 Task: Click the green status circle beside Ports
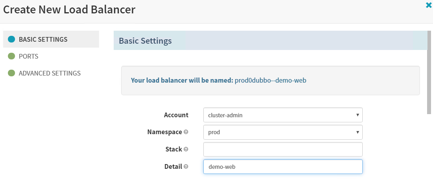(x=11, y=56)
